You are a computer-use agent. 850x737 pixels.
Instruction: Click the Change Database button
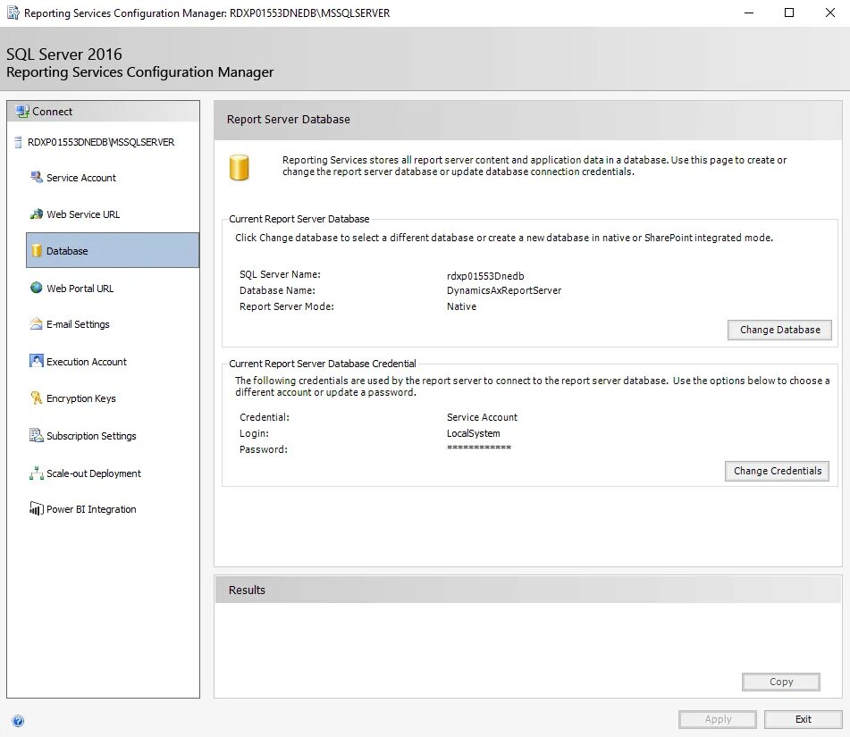[x=779, y=330]
